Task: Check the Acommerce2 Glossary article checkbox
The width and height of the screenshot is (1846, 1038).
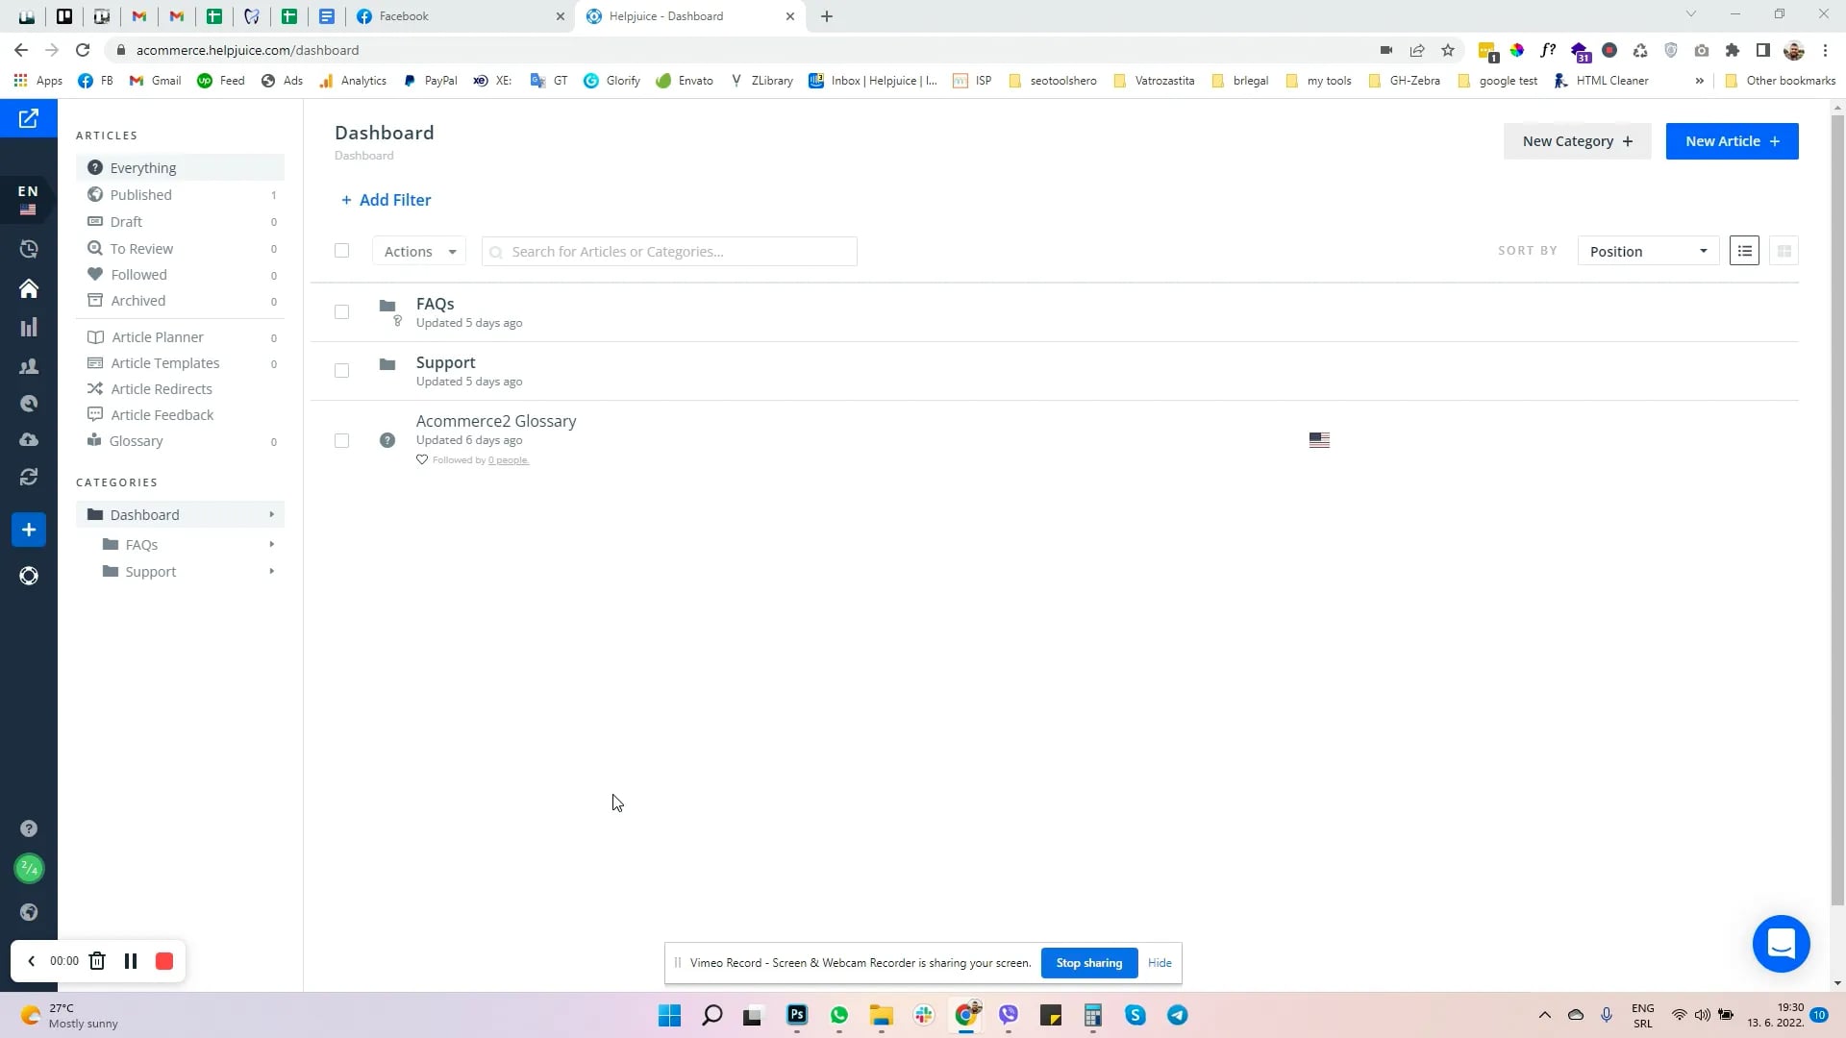Action: (x=341, y=440)
